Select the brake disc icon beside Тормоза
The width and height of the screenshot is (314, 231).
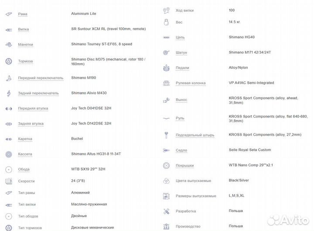[8, 61]
